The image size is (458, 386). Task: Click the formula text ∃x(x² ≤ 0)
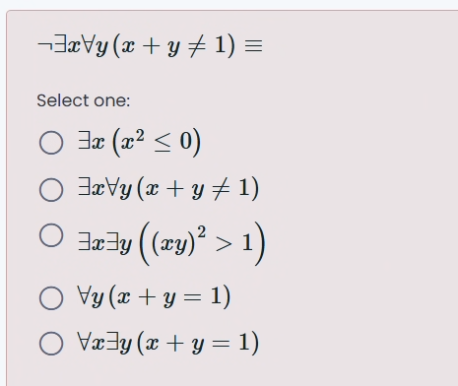[x=139, y=143]
